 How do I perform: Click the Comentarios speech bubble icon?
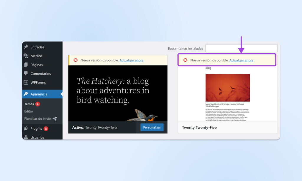pos(26,73)
